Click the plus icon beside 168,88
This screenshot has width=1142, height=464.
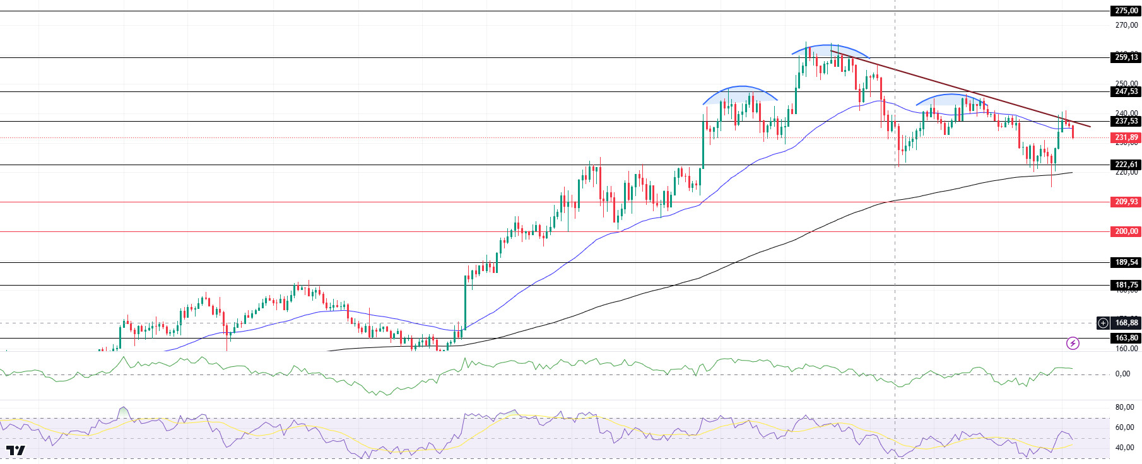click(x=1103, y=323)
